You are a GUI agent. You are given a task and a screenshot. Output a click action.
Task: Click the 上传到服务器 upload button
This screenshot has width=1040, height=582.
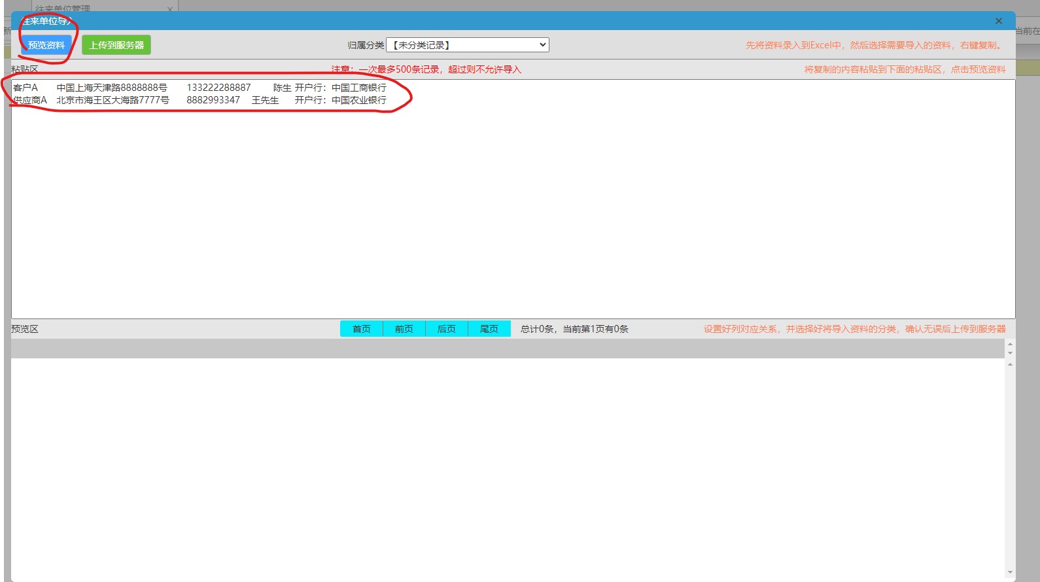pos(116,45)
